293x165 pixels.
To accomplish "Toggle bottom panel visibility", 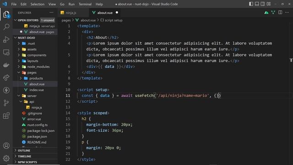I will pos(257,4).
